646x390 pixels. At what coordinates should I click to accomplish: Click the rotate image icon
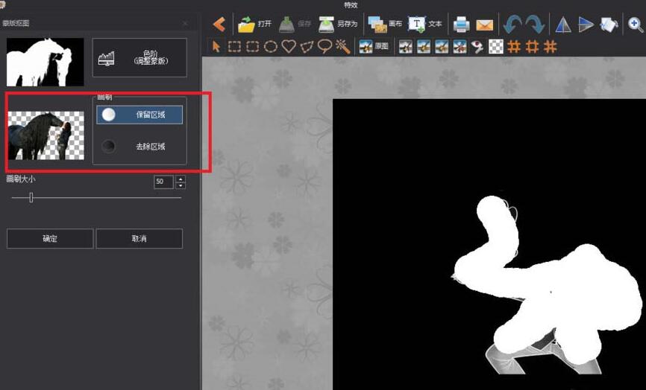609,25
